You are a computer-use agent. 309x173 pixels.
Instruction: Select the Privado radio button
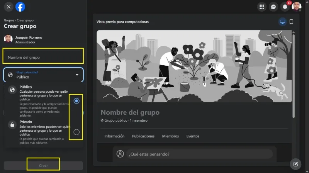click(x=76, y=132)
